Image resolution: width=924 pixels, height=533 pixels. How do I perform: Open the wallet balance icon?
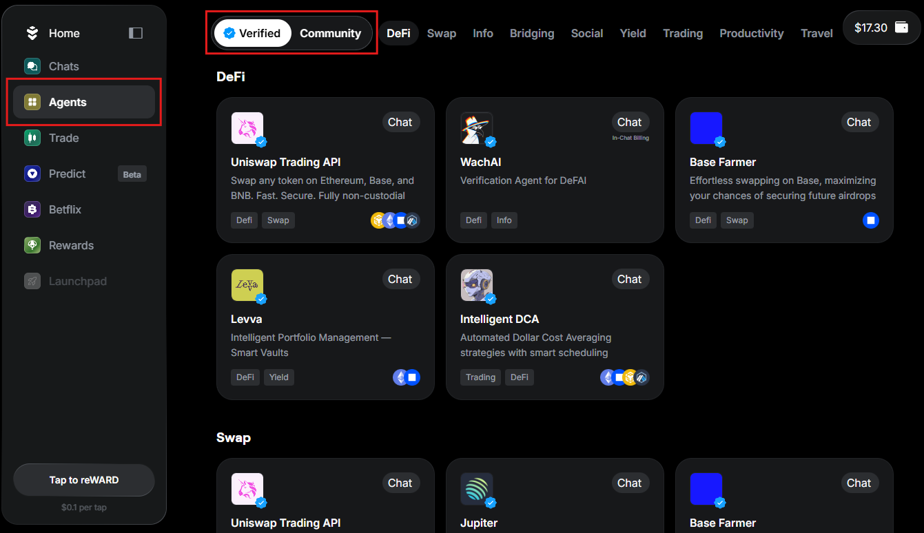point(901,28)
